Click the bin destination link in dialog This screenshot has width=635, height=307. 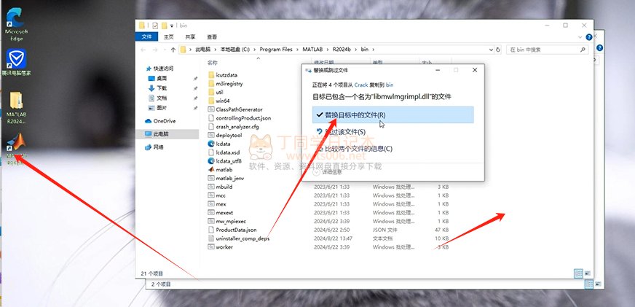click(390, 85)
